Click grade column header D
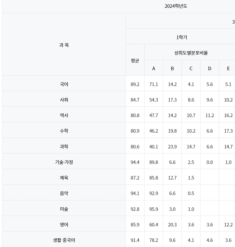 pyautogui.click(x=210, y=69)
